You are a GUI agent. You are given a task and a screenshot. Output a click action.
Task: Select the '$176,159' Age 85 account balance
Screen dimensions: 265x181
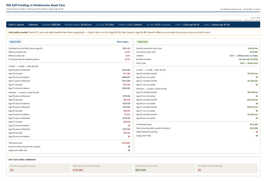tap(126, 104)
